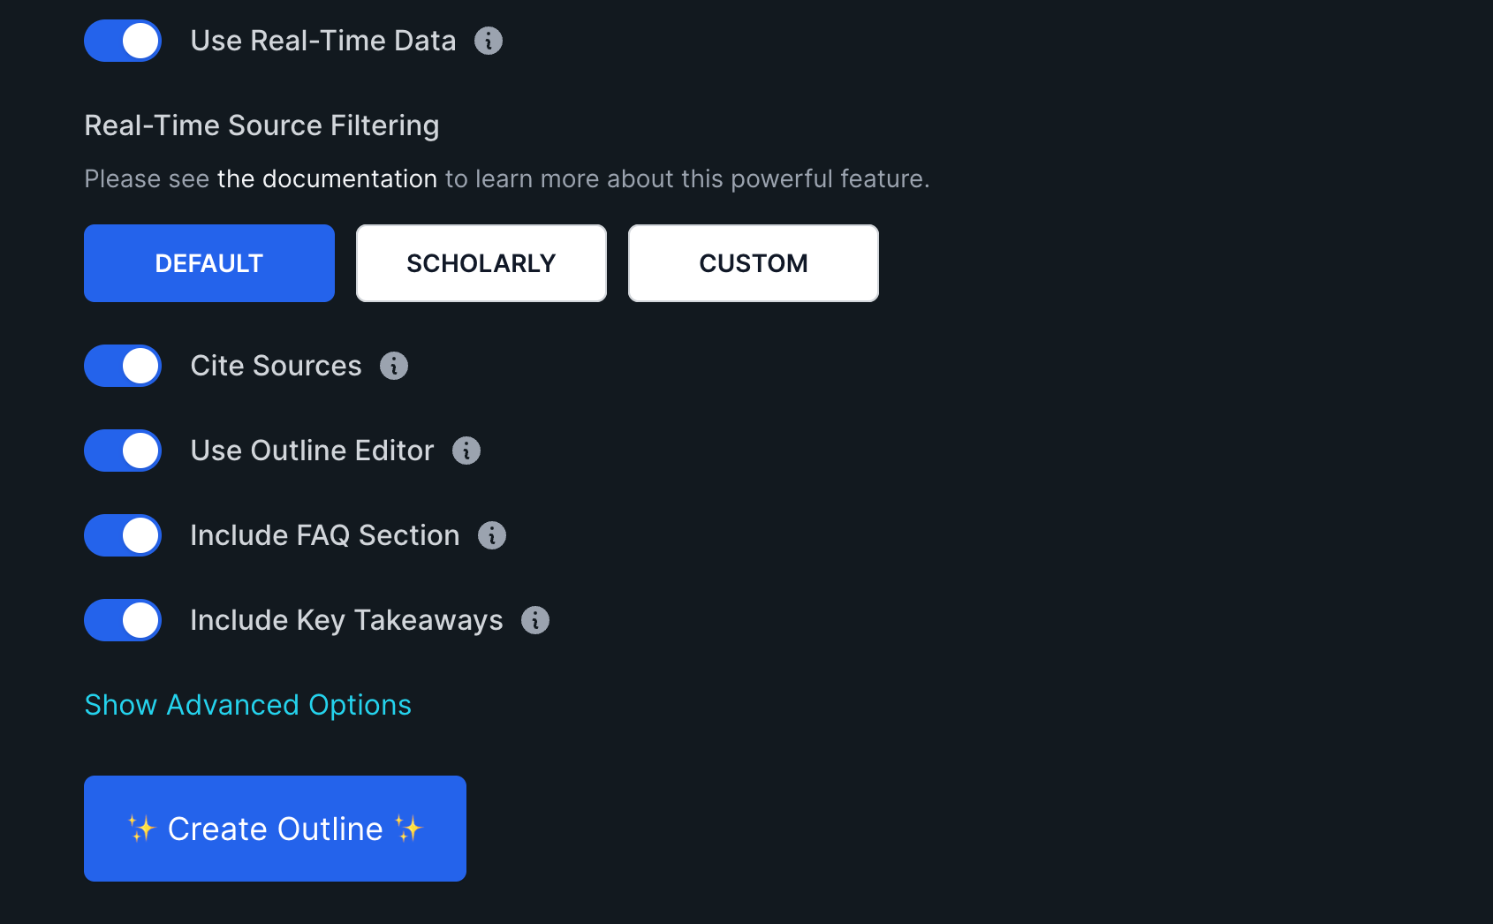Pick the CUSTOM source filtering mode
This screenshot has width=1493, height=924.
click(754, 263)
